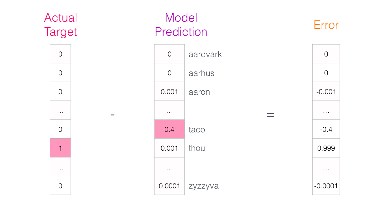Select the 'aarhus' word label
376x219 pixels.
pyautogui.click(x=201, y=73)
